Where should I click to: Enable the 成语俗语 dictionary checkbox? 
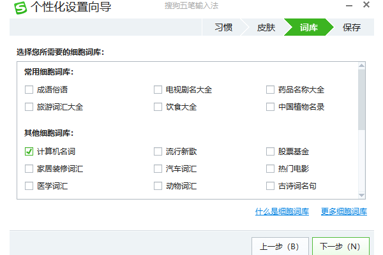[x=29, y=90]
